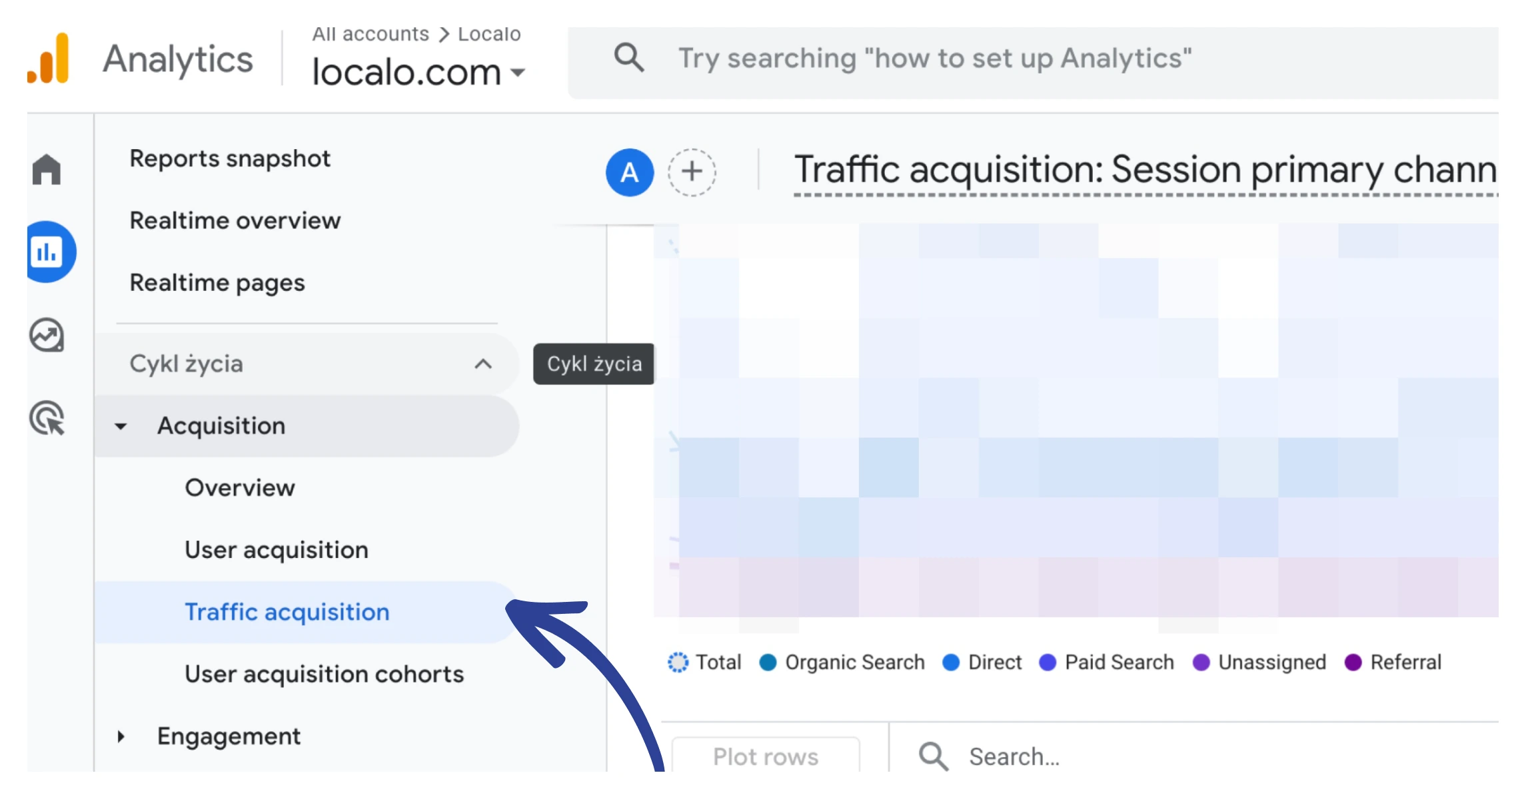Toggle the Direct legend series
1526x799 pixels.
[983, 663]
